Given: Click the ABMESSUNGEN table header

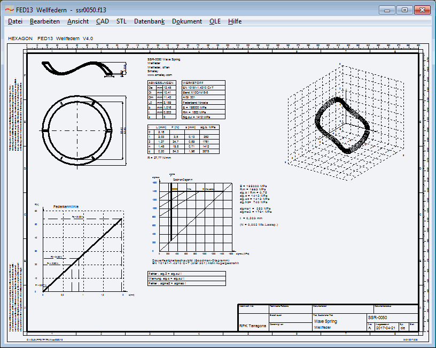Looking at the screenshot, I should tap(161, 83).
